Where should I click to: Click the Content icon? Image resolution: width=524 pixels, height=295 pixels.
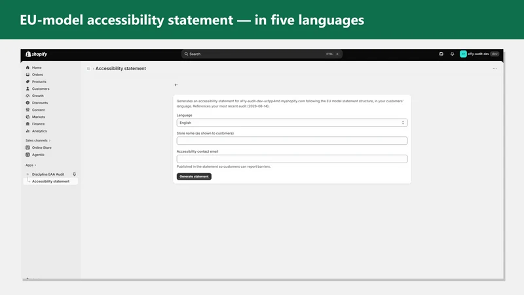pyautogui.click(x=28, y=109)
